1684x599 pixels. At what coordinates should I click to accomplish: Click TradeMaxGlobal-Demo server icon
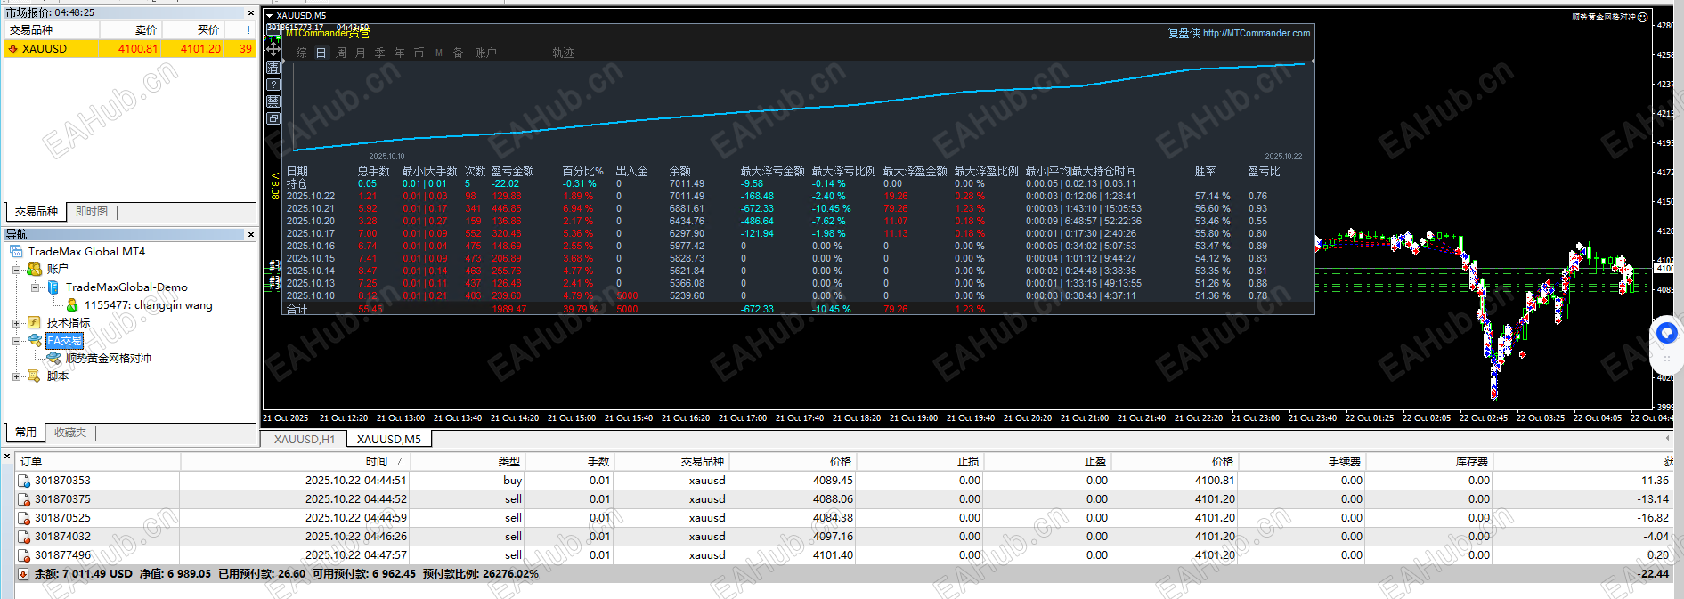(x=53, y=287)
